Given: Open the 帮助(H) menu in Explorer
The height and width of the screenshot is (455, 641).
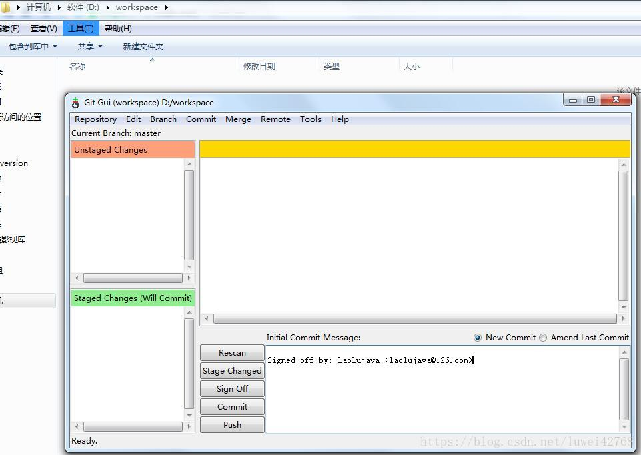Looking at the screenshot, I should pos(118,28).
